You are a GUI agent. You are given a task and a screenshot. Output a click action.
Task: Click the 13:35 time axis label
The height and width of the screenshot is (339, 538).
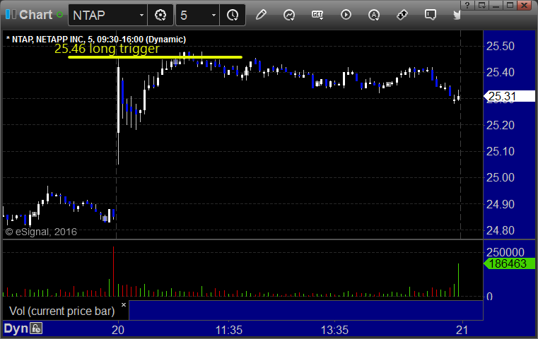pos(334,330)
